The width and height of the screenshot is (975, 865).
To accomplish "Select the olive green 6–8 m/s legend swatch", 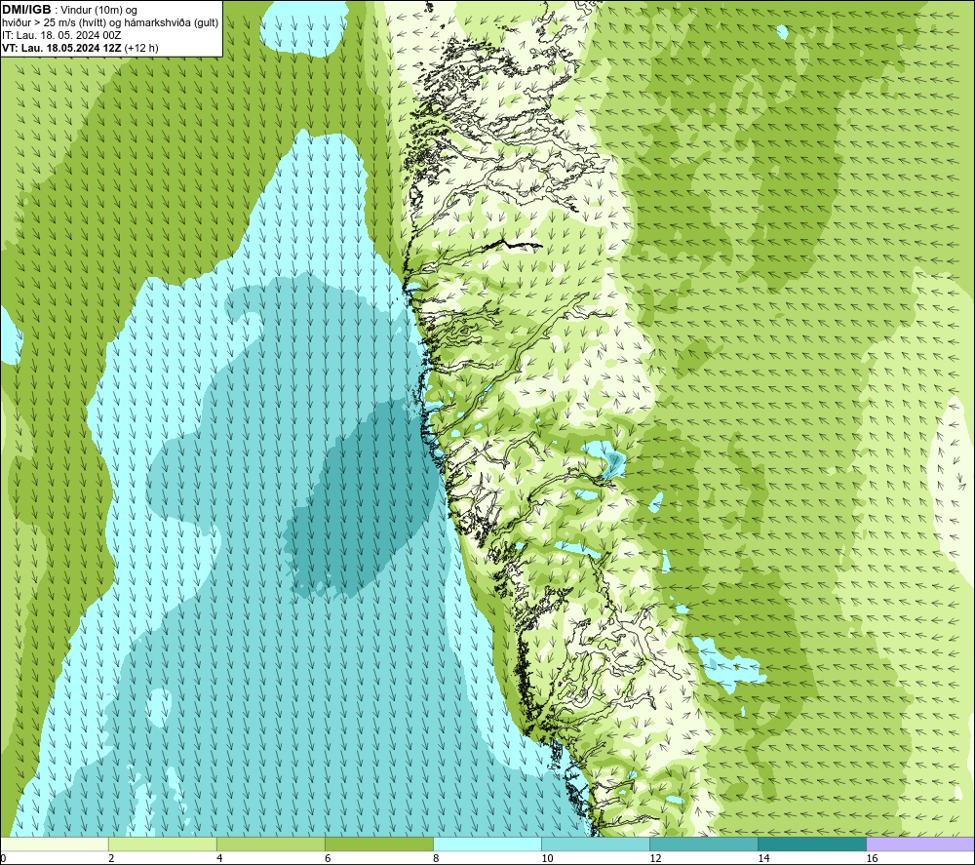I will (x=378, y=844).
